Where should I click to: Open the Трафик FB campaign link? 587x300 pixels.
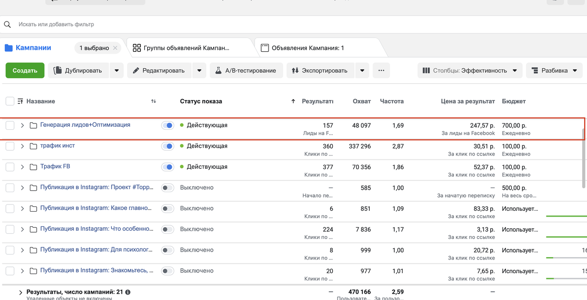point(55,166)
